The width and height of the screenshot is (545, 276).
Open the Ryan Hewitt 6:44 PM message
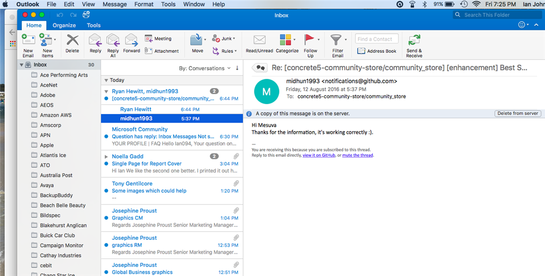click(x=172, y=109)
